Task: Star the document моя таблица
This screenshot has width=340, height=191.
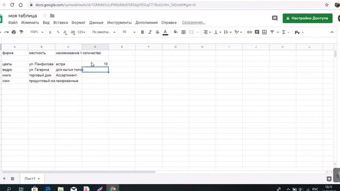Action: [x=45, y=15]
